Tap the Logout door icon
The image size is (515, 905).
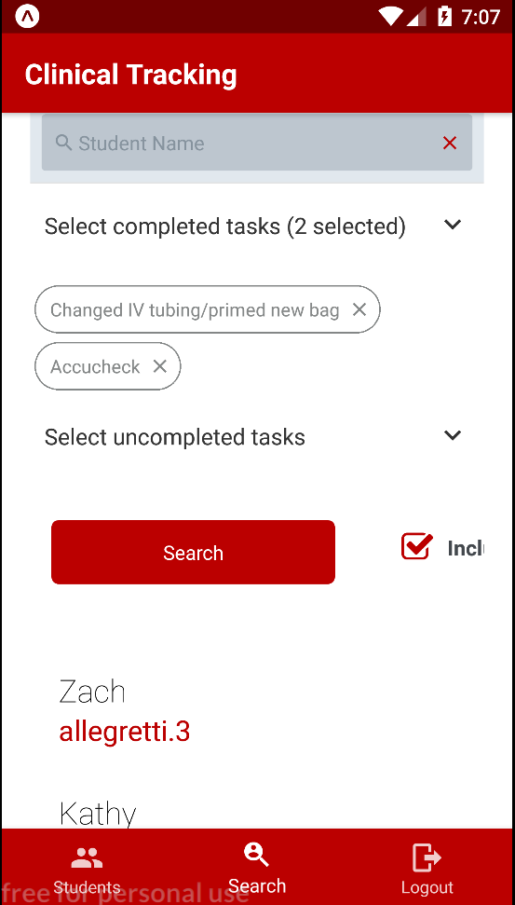coord(427,857)
